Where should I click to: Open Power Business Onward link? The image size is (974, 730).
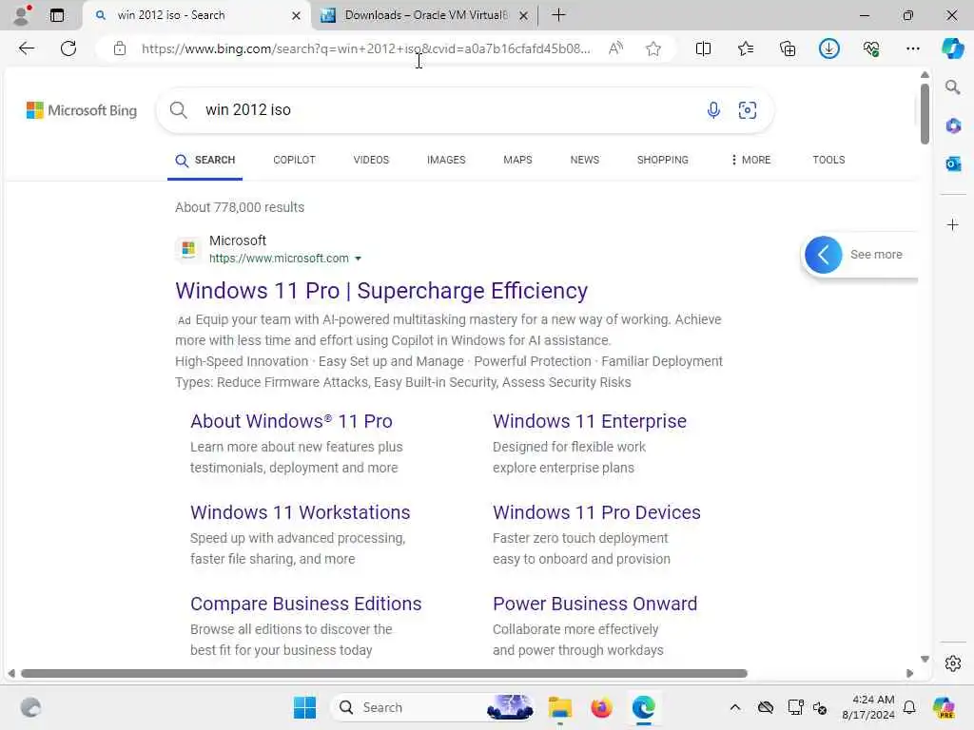pyautogui.click(x=594, y=604)
